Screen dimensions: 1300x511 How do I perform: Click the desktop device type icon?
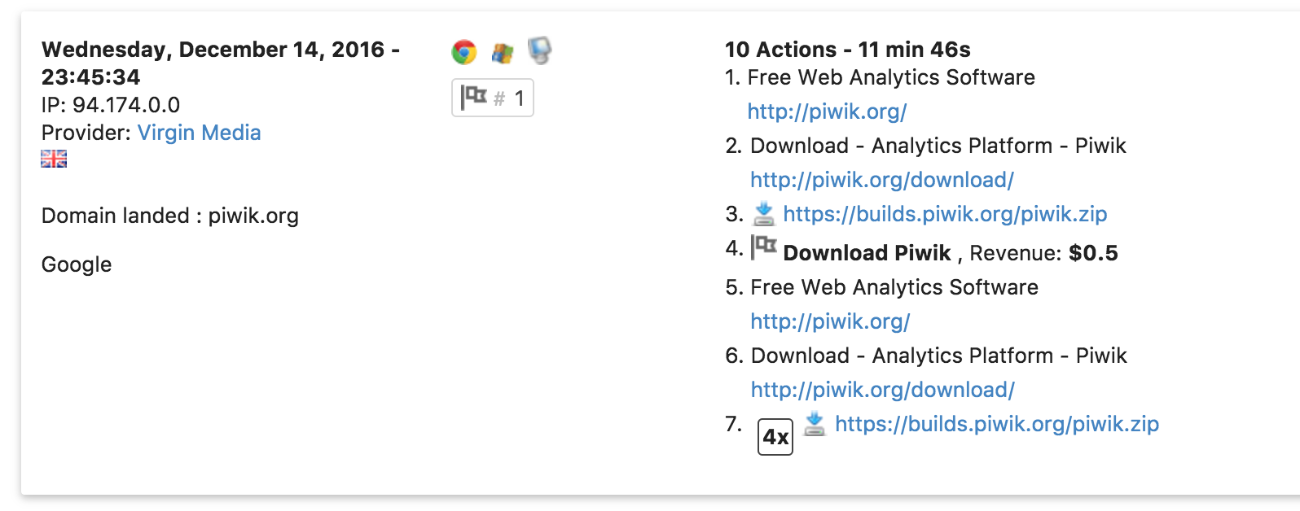pos(539,50)
